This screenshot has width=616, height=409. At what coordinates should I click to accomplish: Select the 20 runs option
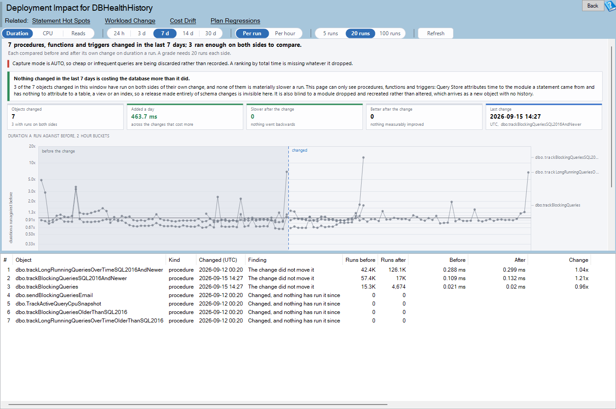tap(360, 33)
